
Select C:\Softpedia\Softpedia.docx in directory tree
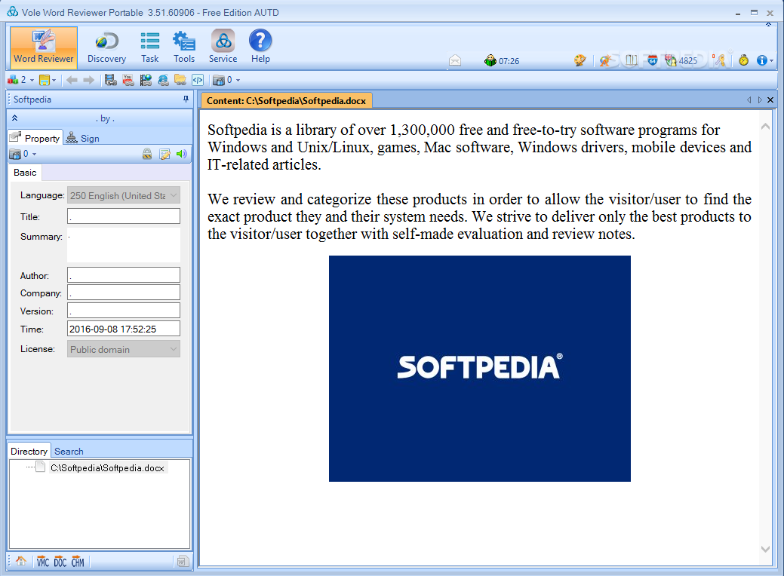point(107,468)
